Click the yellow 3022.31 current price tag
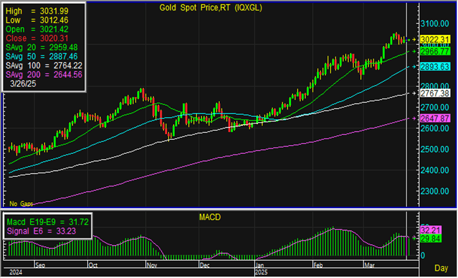Viewport: 458px width, 278px height. point(436,40)
